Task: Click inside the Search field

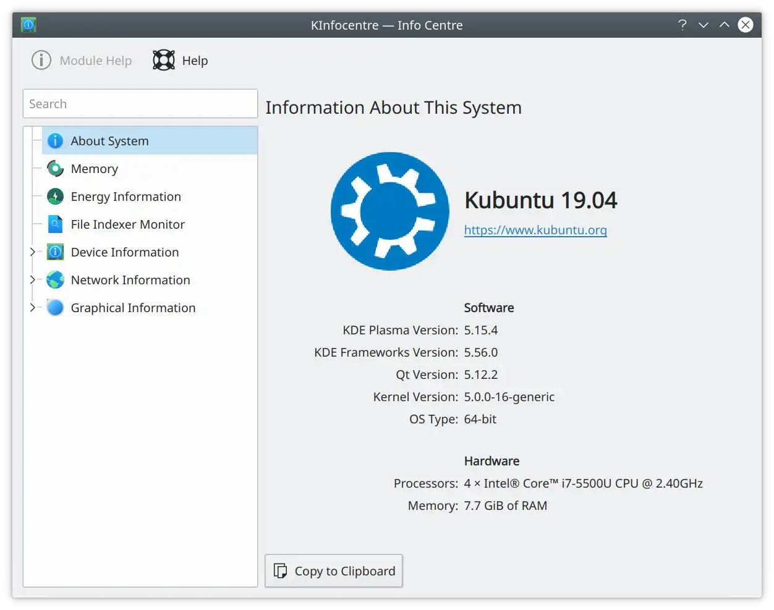Action: pos(140,103)
